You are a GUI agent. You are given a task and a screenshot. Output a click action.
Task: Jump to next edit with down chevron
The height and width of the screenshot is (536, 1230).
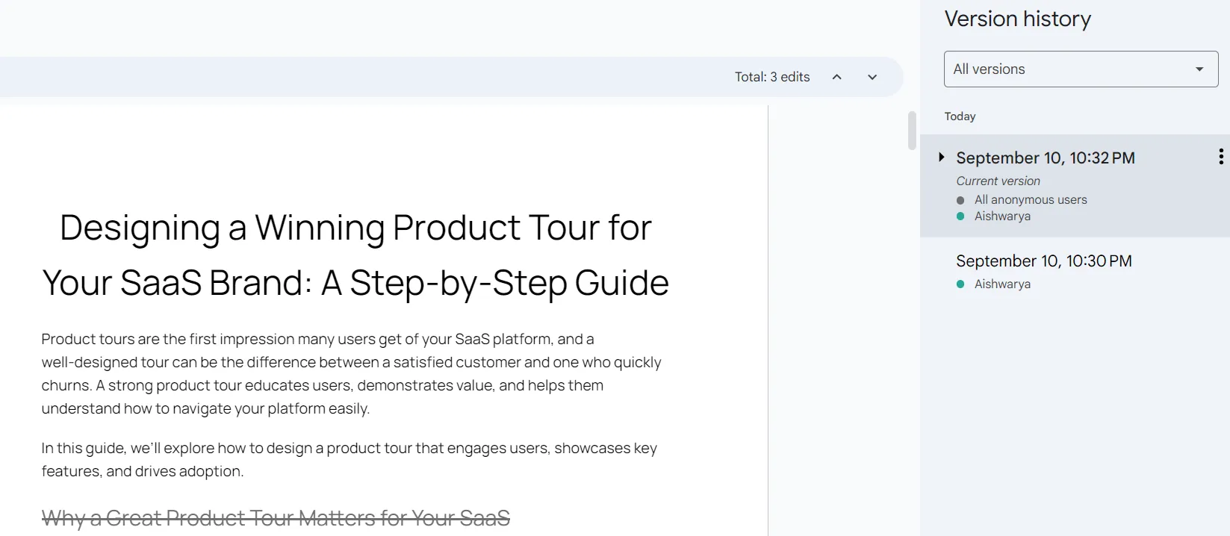click(872, 77)
